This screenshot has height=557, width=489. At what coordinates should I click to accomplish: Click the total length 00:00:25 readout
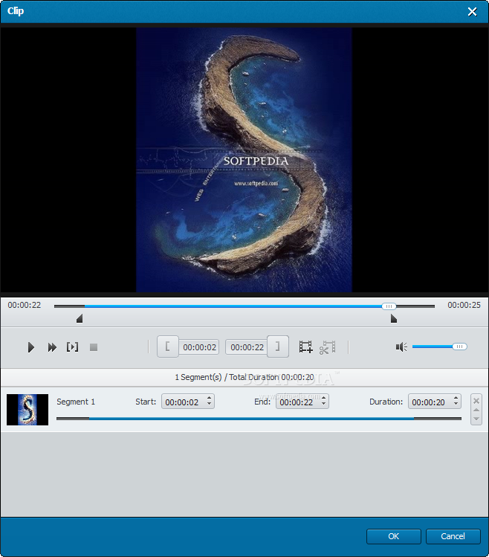tap(464, 305)
